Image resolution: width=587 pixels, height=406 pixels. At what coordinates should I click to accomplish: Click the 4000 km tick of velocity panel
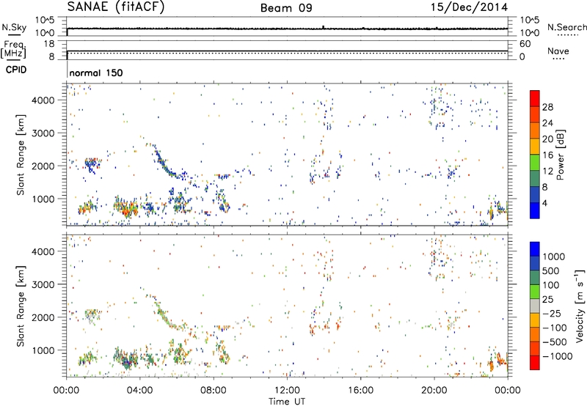point(43,251)
